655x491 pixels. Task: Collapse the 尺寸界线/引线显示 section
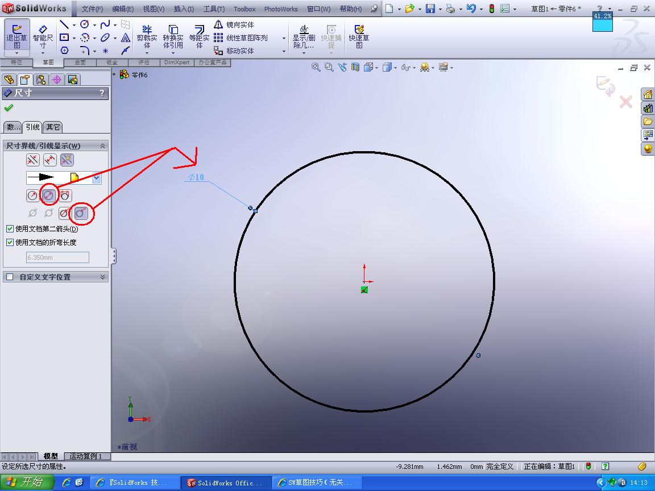pyautogui.click(x=102, y=145)
